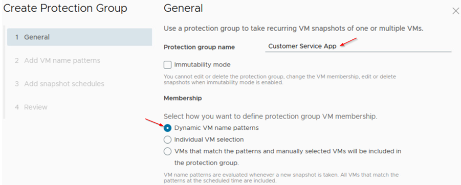Click the Membership section heading

[x=183, y=98]
